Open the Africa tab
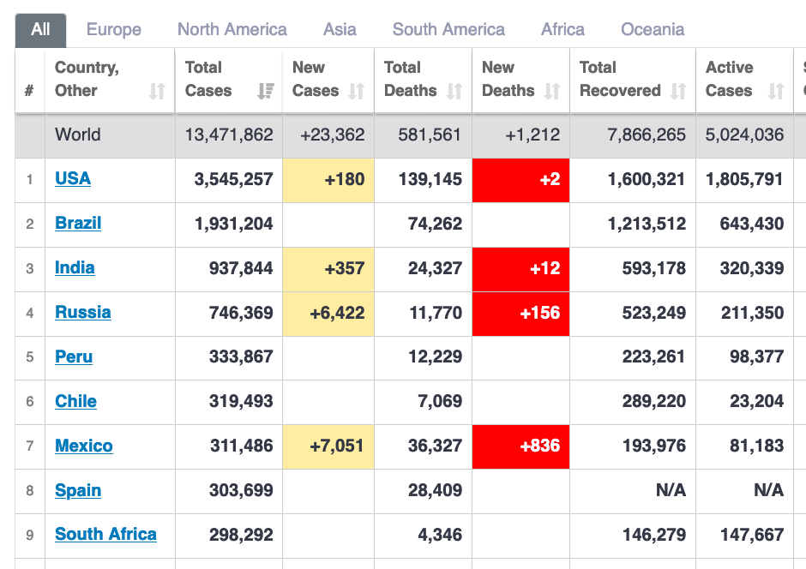The height and width of the screenshot is (569, 806). point(562,30)
